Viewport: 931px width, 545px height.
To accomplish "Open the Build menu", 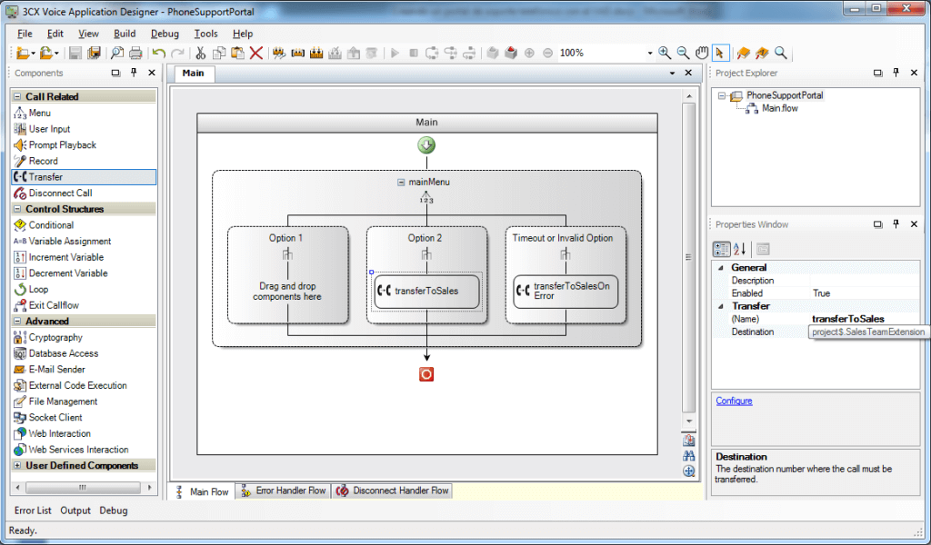I will click(x=125, y=34).
